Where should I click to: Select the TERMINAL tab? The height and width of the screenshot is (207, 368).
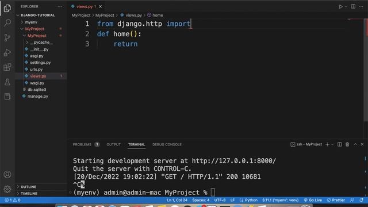136,144
